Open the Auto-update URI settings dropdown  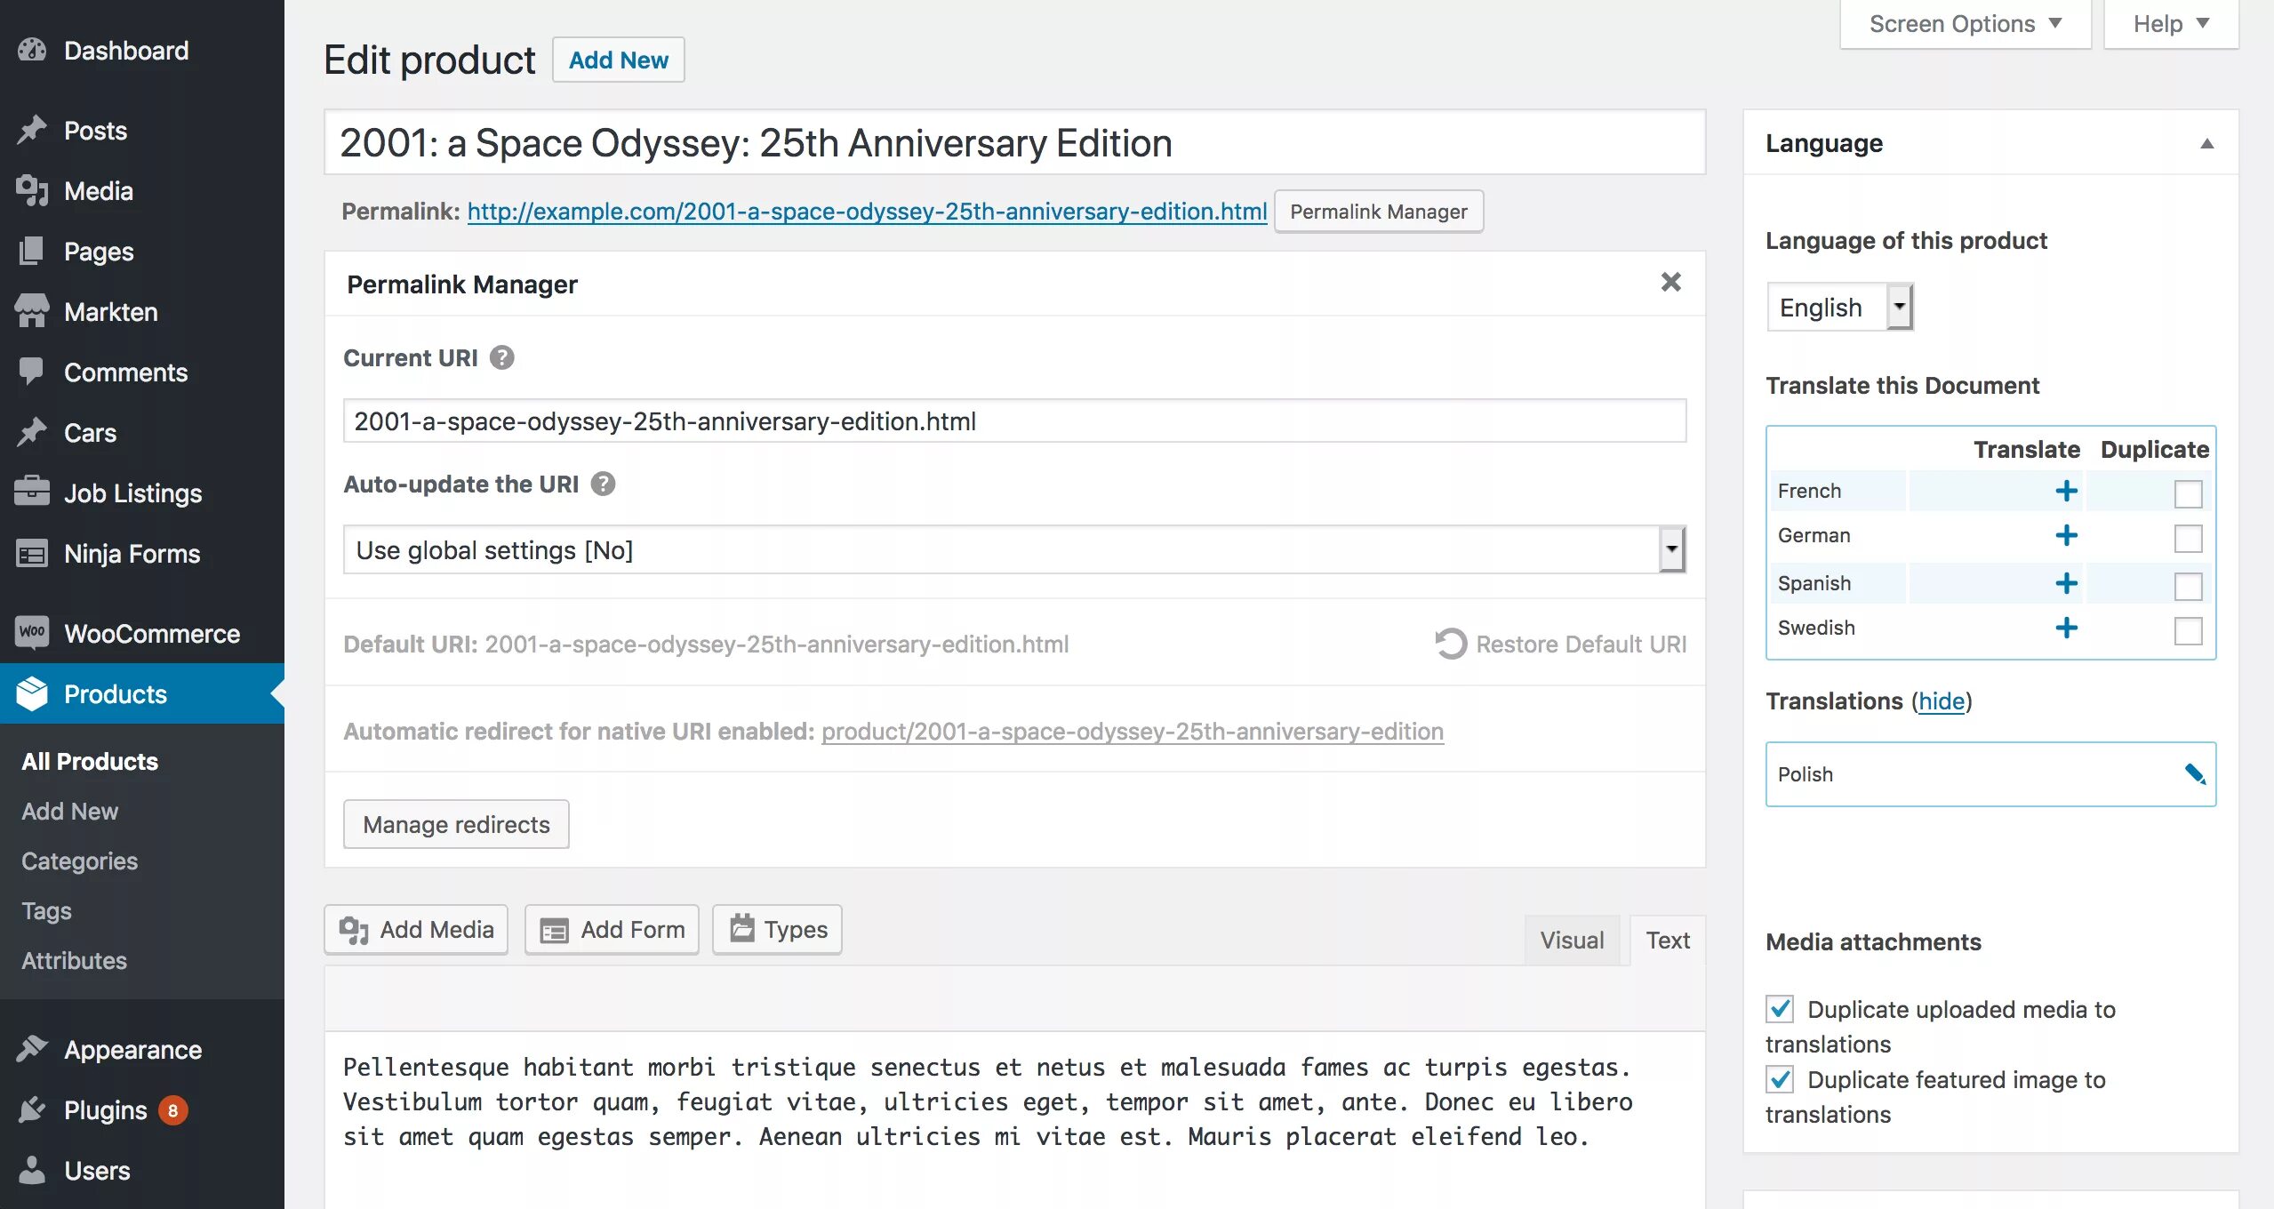point(1013,549)
